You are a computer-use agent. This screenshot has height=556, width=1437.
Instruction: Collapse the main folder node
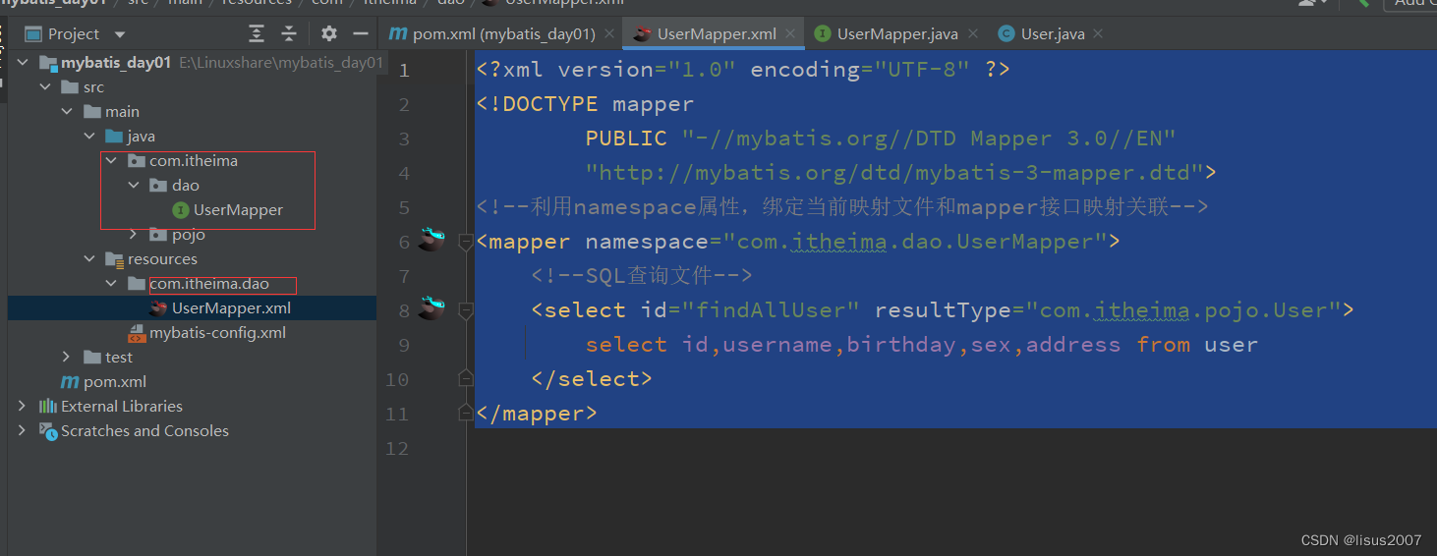coord(67,112)
